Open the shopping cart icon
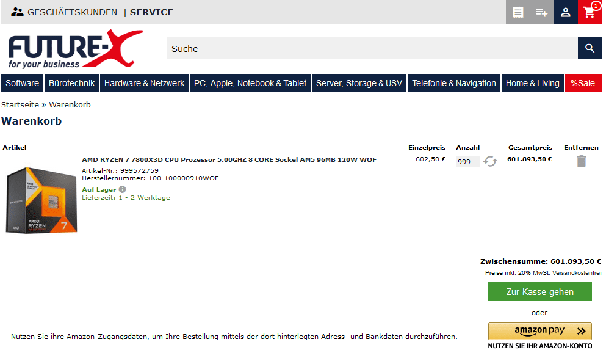606x364 pixels. (x=590, y=12)
